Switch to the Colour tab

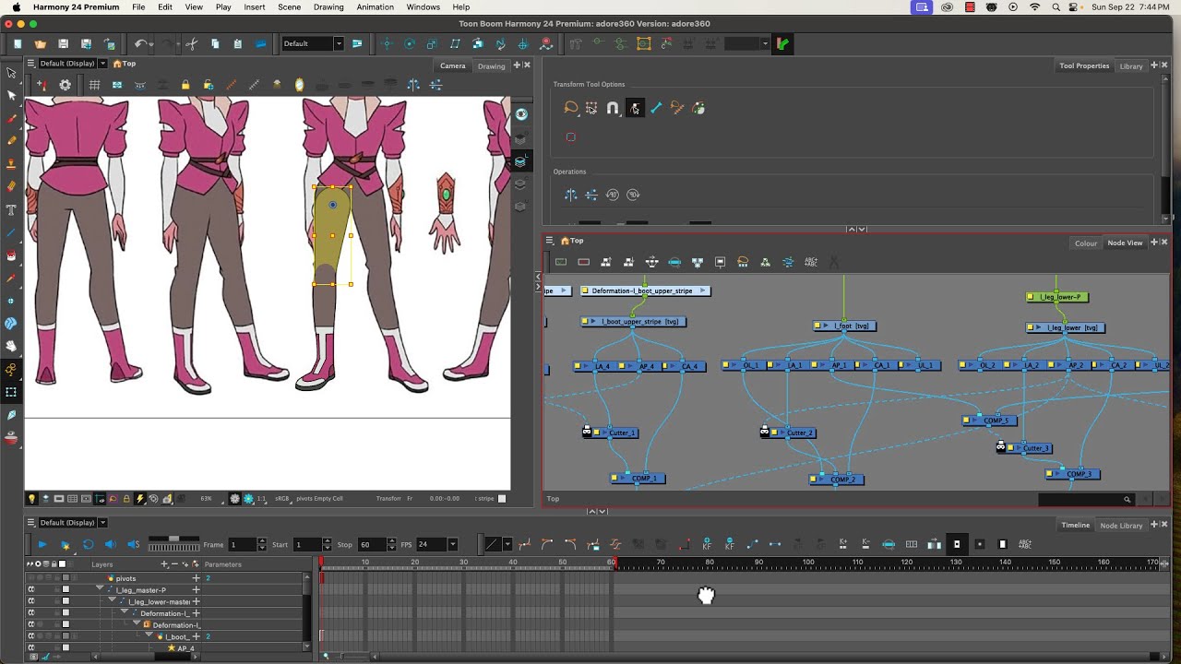click(x=1086, y=243)
